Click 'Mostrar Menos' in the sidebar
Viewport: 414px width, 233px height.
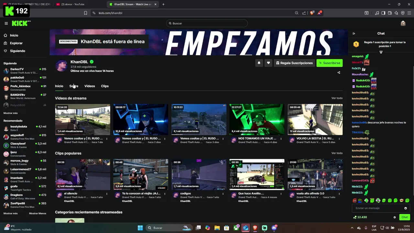coord(38,213)
